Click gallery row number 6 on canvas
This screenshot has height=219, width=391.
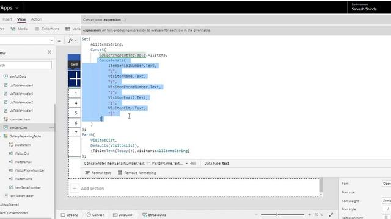click(x=76, y=123)
